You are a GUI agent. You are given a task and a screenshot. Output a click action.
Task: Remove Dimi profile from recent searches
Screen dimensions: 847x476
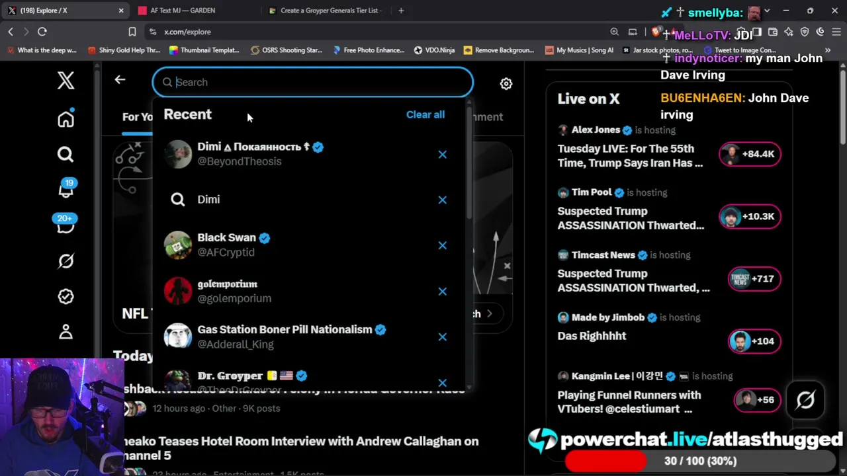[443, 155]
